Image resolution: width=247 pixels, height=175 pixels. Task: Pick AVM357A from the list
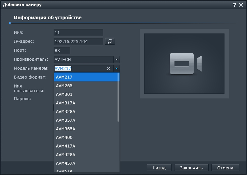pos(86,120)
